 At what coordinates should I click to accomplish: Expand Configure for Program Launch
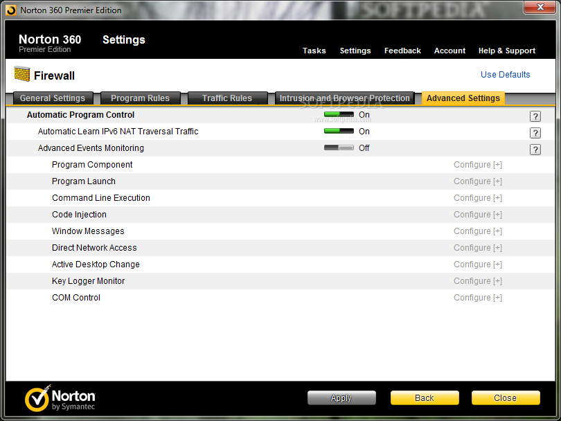pyautogui.click(x=478, y=181)
